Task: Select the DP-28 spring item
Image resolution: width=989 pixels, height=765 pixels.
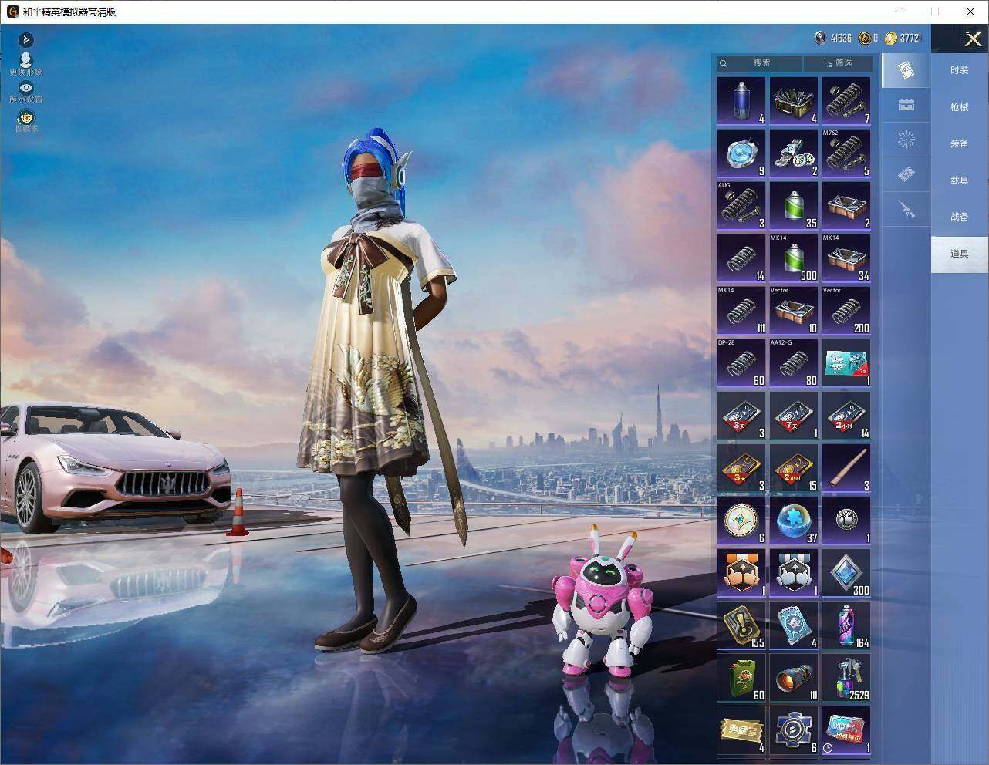Action: [x=741, y=362]
